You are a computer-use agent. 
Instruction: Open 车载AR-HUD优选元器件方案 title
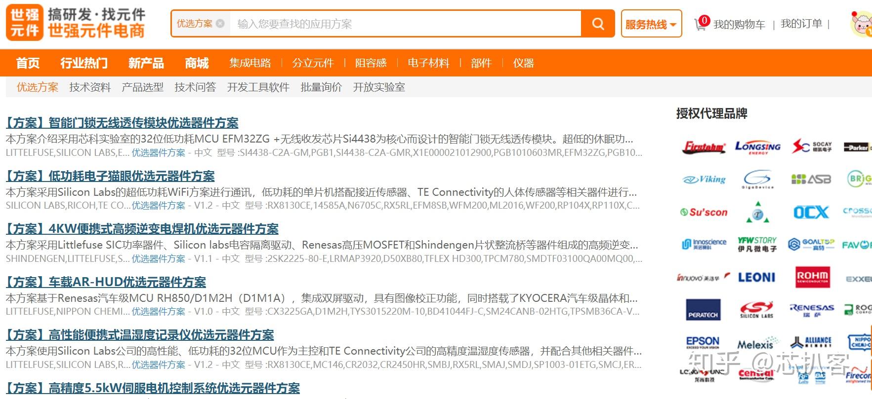point(106,282)
